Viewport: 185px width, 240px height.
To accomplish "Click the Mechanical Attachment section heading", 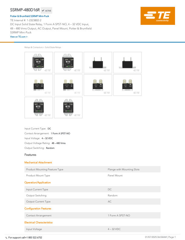I will point(38,162).
